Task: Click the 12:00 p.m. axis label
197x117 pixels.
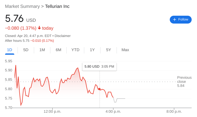Action: pyautogui.click(x=52, y=111)
